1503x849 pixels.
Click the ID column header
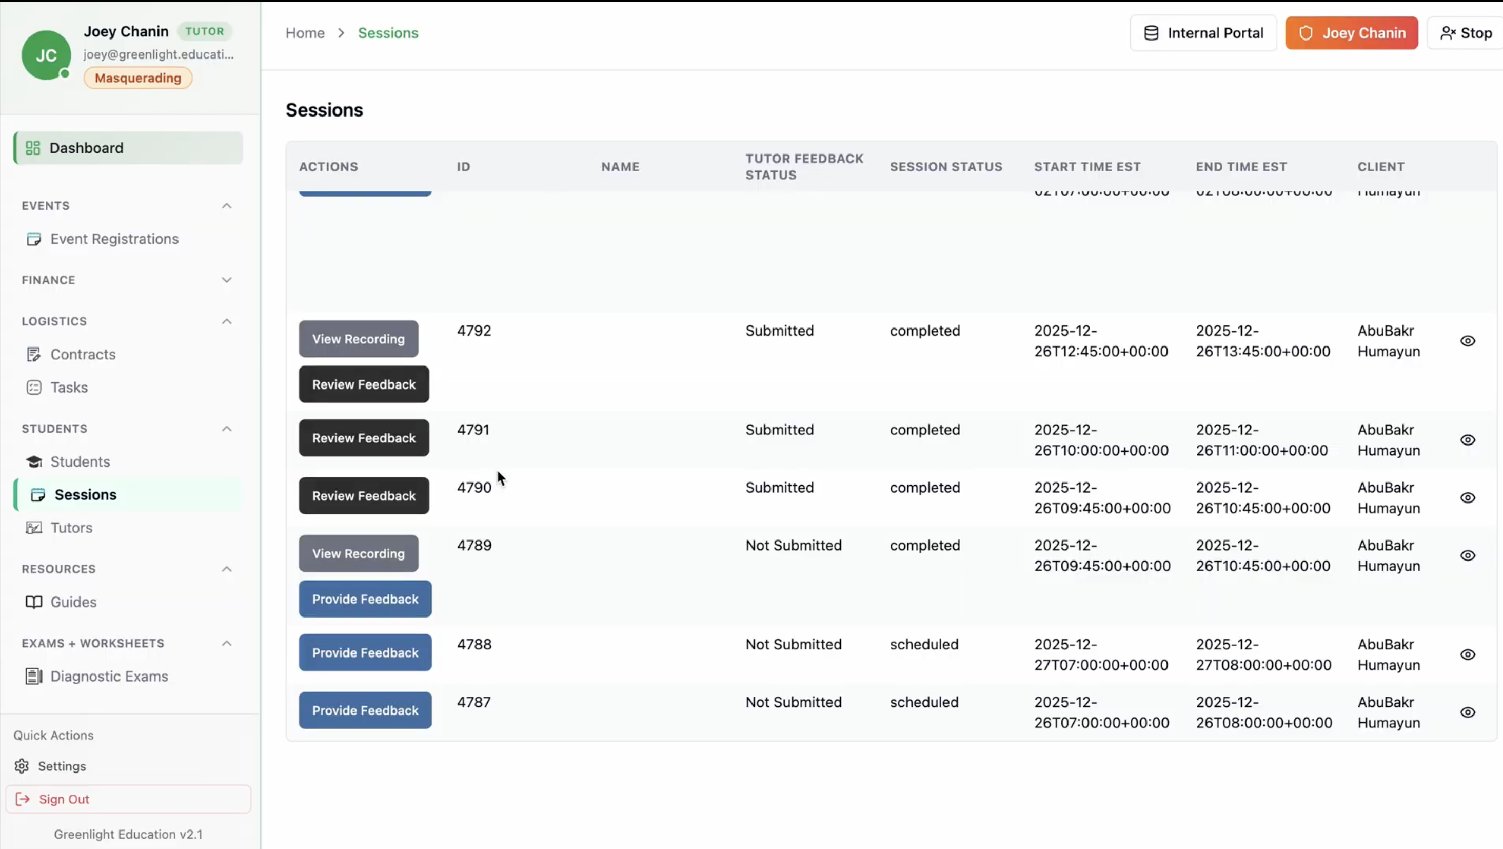pyautogui.click(x=463, y=166)
